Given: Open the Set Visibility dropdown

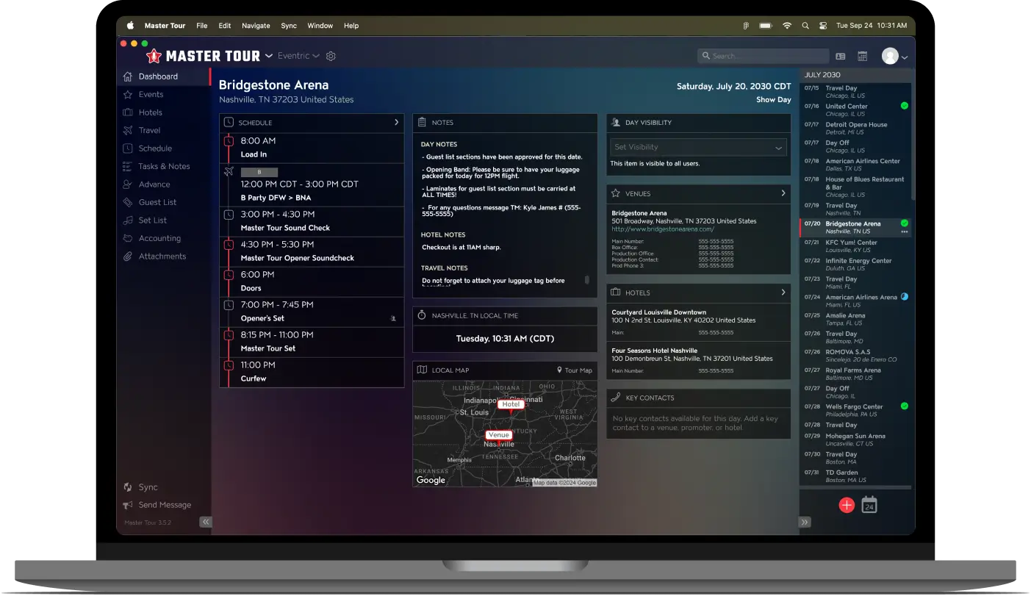Looking at the screenshot, I should pos(698,147).
